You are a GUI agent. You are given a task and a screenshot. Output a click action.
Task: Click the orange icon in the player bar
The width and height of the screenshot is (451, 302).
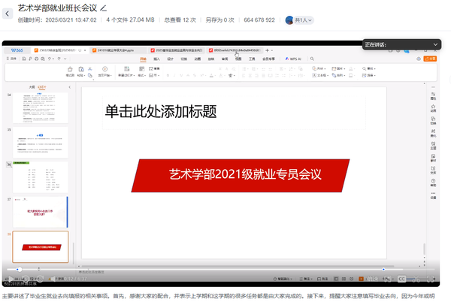pyautogui.click(x=359, y=278)
